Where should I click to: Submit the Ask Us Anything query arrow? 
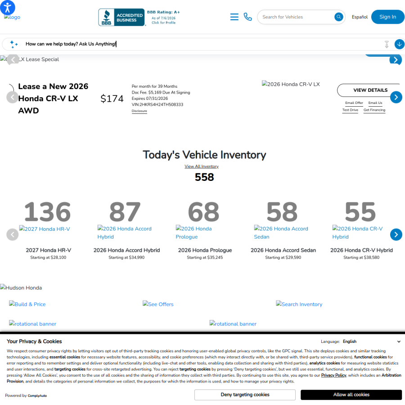[x=399, y=44]
